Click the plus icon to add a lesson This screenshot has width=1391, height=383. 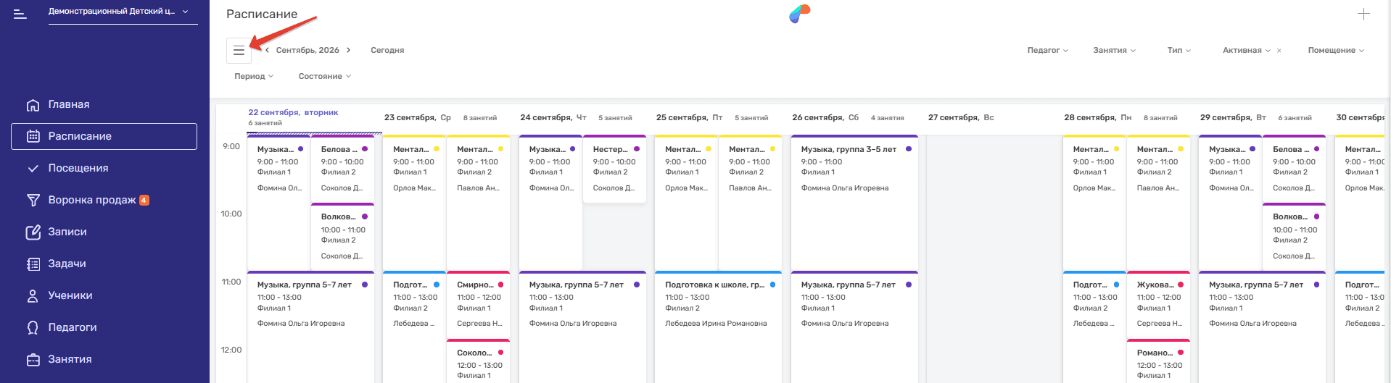point(1363,14)
